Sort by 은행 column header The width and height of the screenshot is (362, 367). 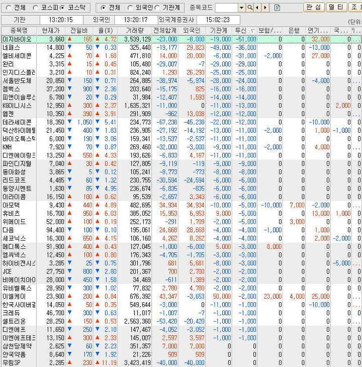point(294,31)
